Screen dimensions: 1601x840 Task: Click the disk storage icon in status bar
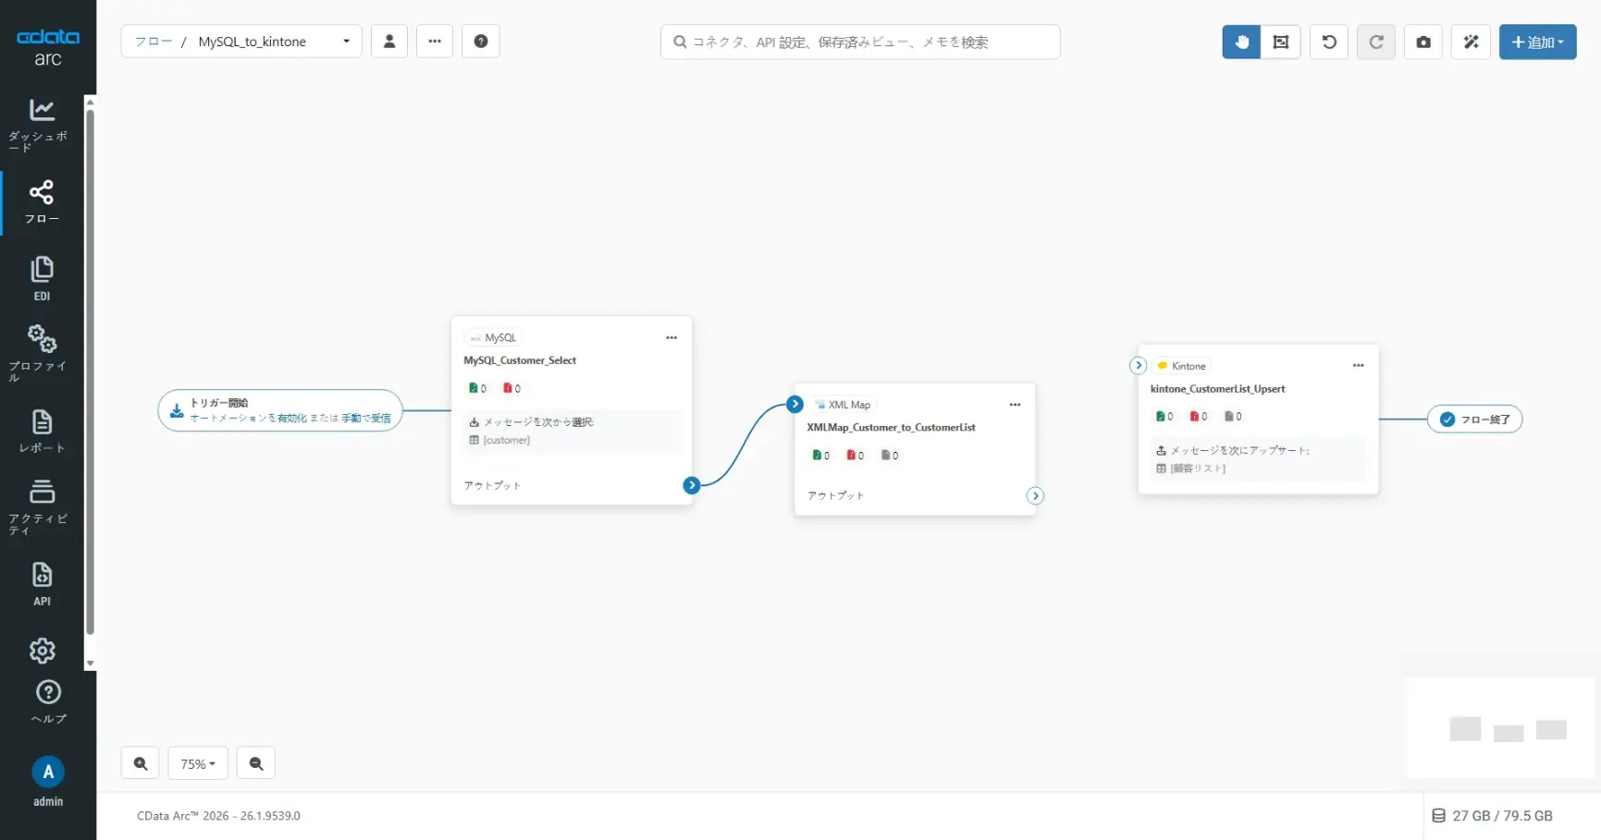tap(1438, 816)
